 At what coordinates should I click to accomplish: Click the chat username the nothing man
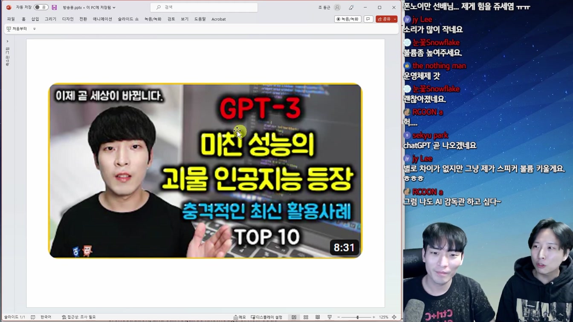pyautogui.click(x=439, y=66)
